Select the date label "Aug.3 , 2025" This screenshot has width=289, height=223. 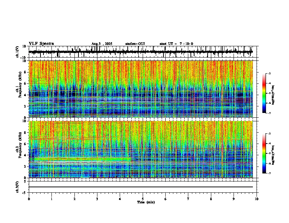pos(102,44)
